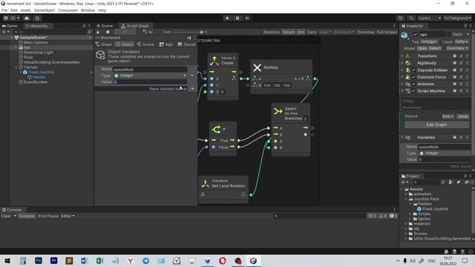The width and height of the screenshot is (475, 267).
Task: Start Play mode with the play button
Action: pyautogui.click(x=227, y=18)
